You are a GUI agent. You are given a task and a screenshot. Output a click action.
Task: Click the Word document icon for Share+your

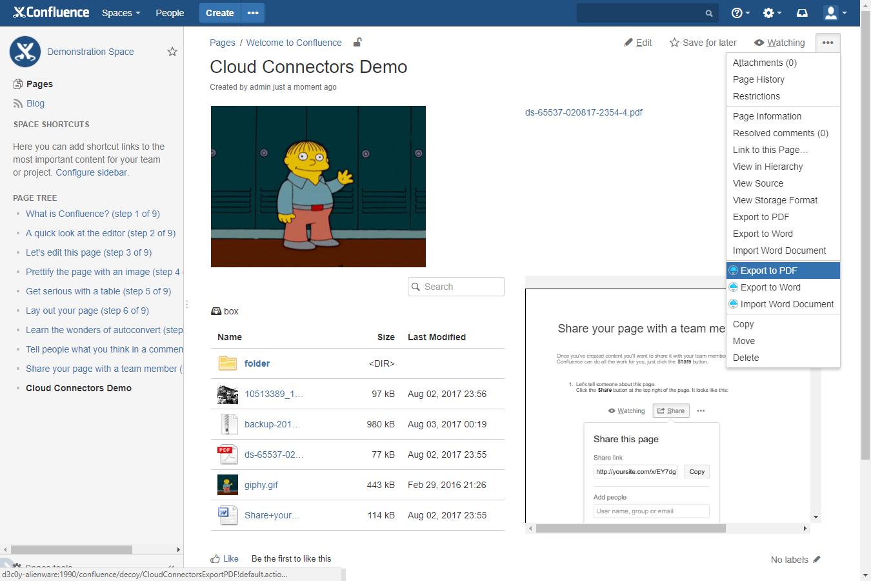tap(228, 515)
